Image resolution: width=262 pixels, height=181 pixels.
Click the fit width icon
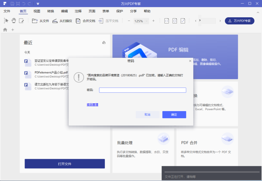point(167,21)
